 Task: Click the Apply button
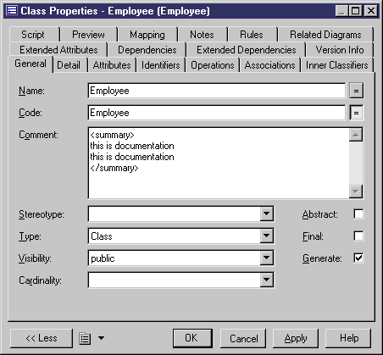pyautogui.click(x=296, y=338)
